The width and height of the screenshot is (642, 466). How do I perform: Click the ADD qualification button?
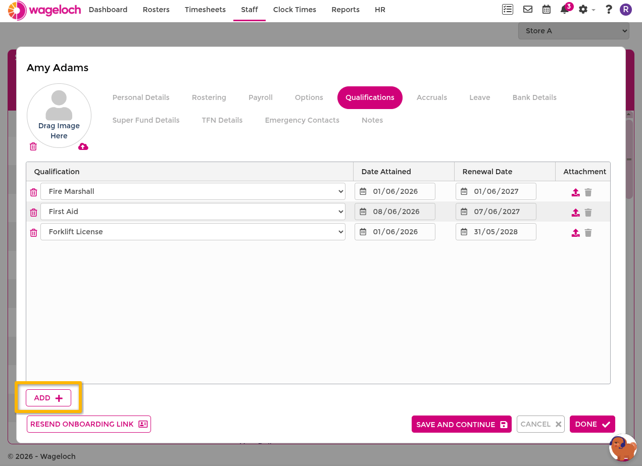click(x=48, y=398)
